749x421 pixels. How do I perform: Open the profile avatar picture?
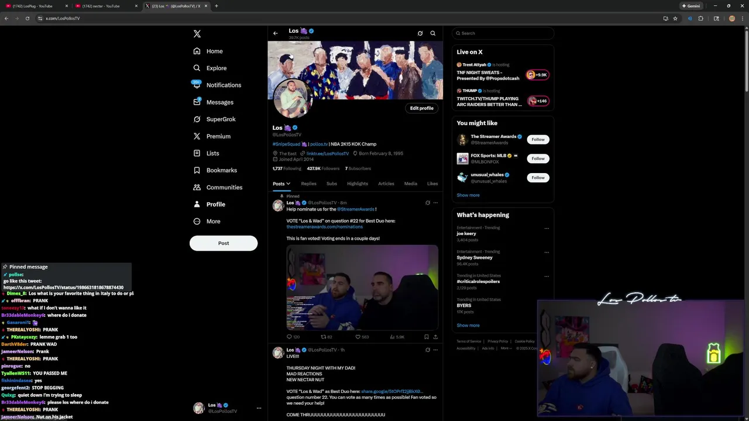[x=293, y=98]
